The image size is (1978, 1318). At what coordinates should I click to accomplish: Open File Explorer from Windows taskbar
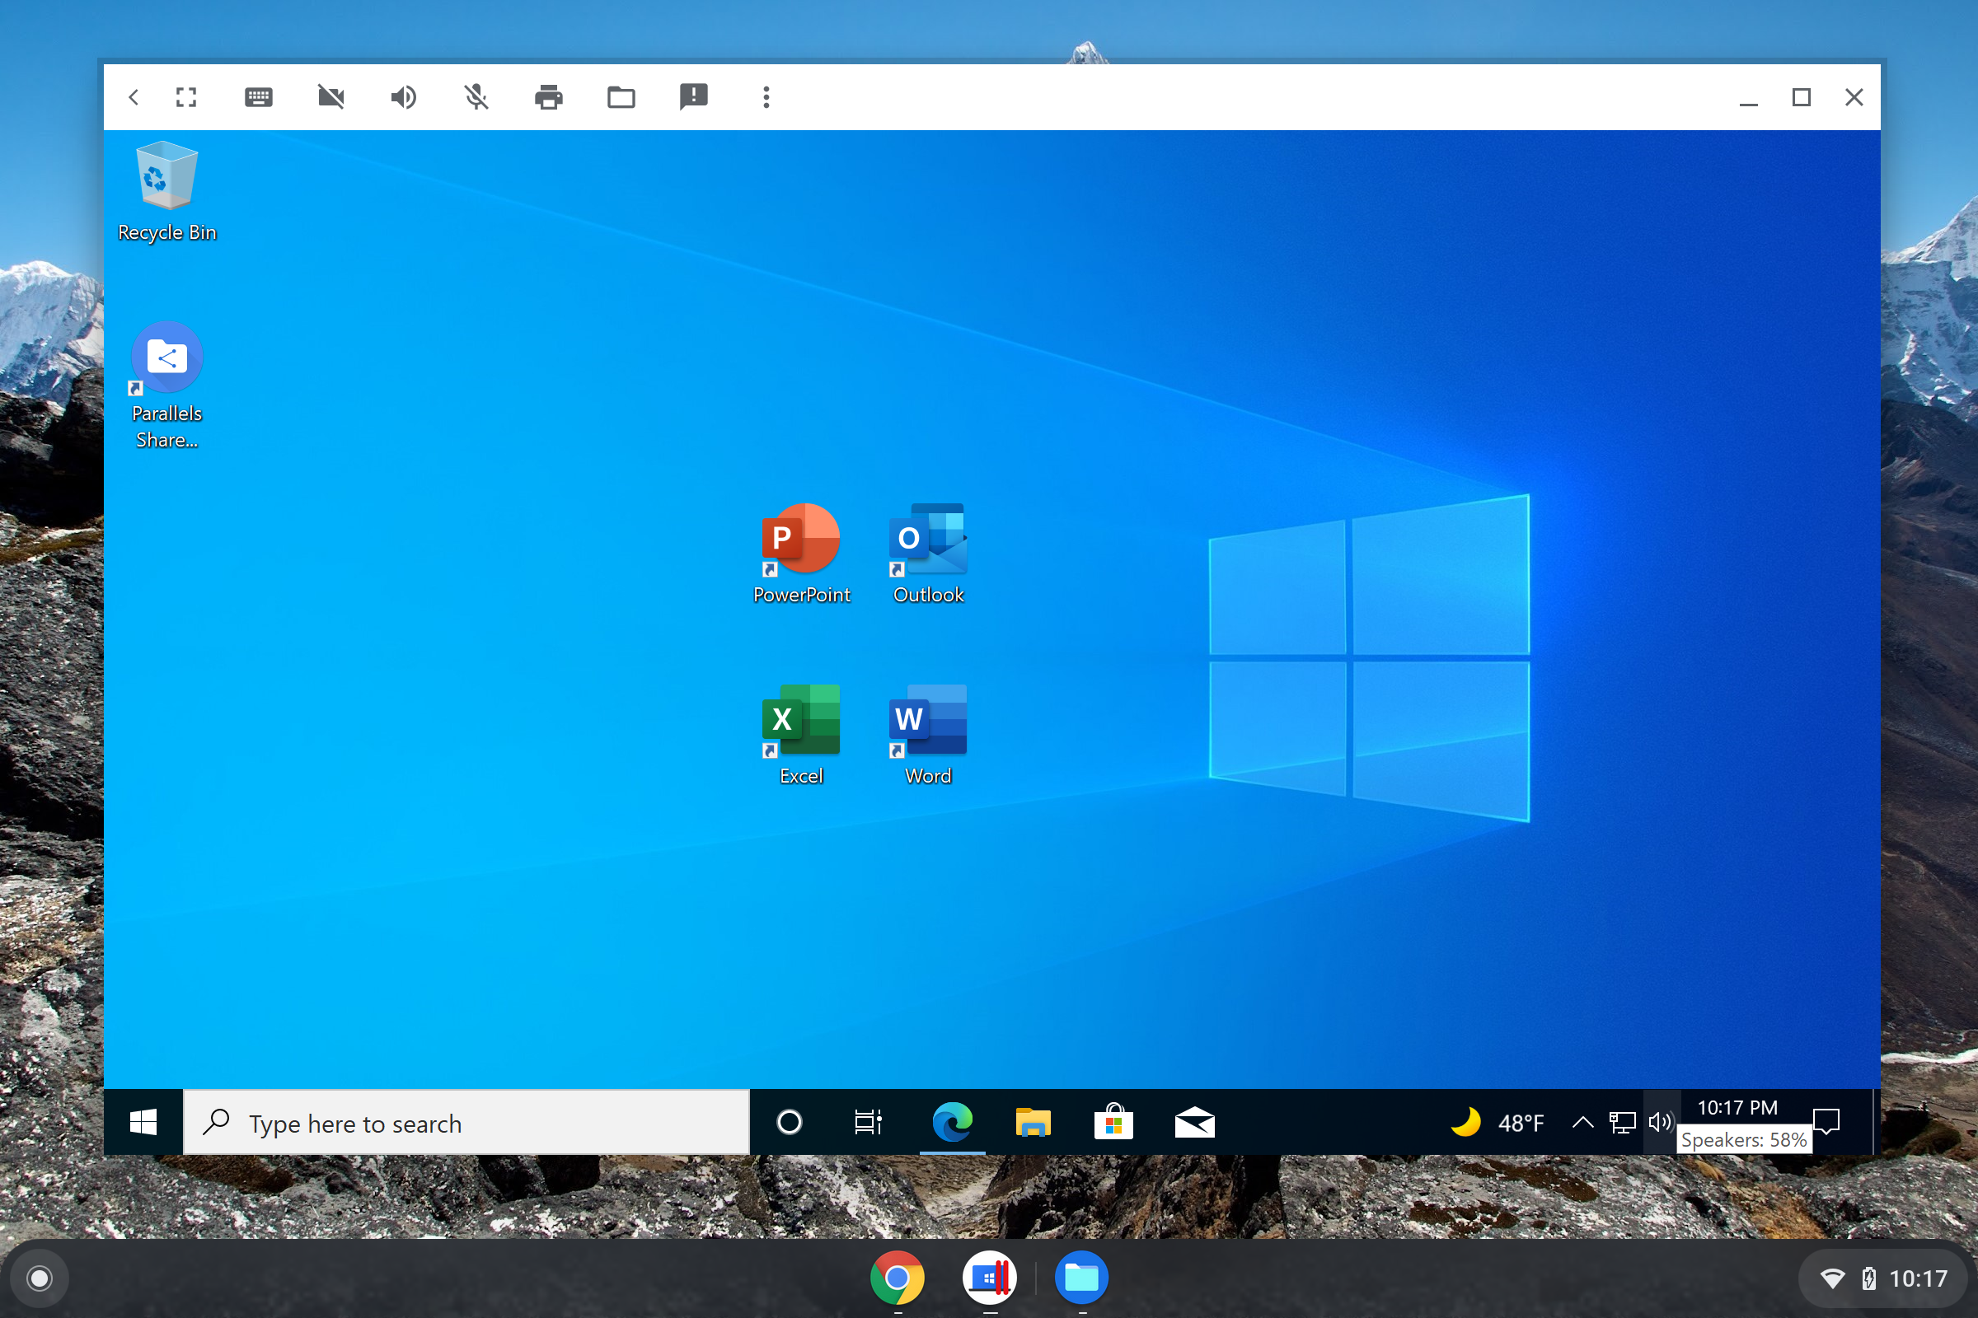(1033, 1122)
